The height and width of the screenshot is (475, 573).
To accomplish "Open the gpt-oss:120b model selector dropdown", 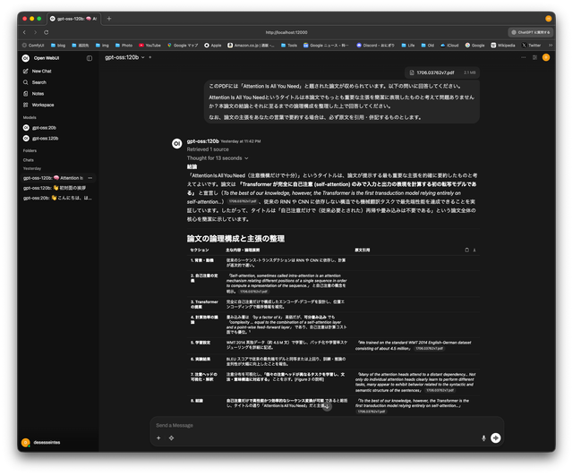I will tap(124, 57).
